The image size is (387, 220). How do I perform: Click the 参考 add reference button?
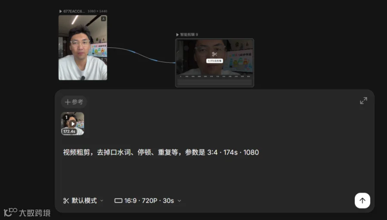click(x=74, y=102)
